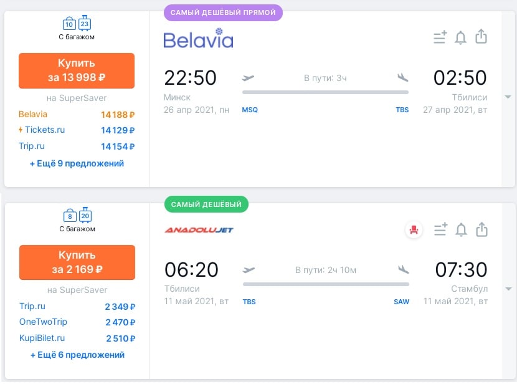This screenshot has width=517, height=384.
Task: Buy the Belavia ticket for 13 998 ₽
Action: 77,70
